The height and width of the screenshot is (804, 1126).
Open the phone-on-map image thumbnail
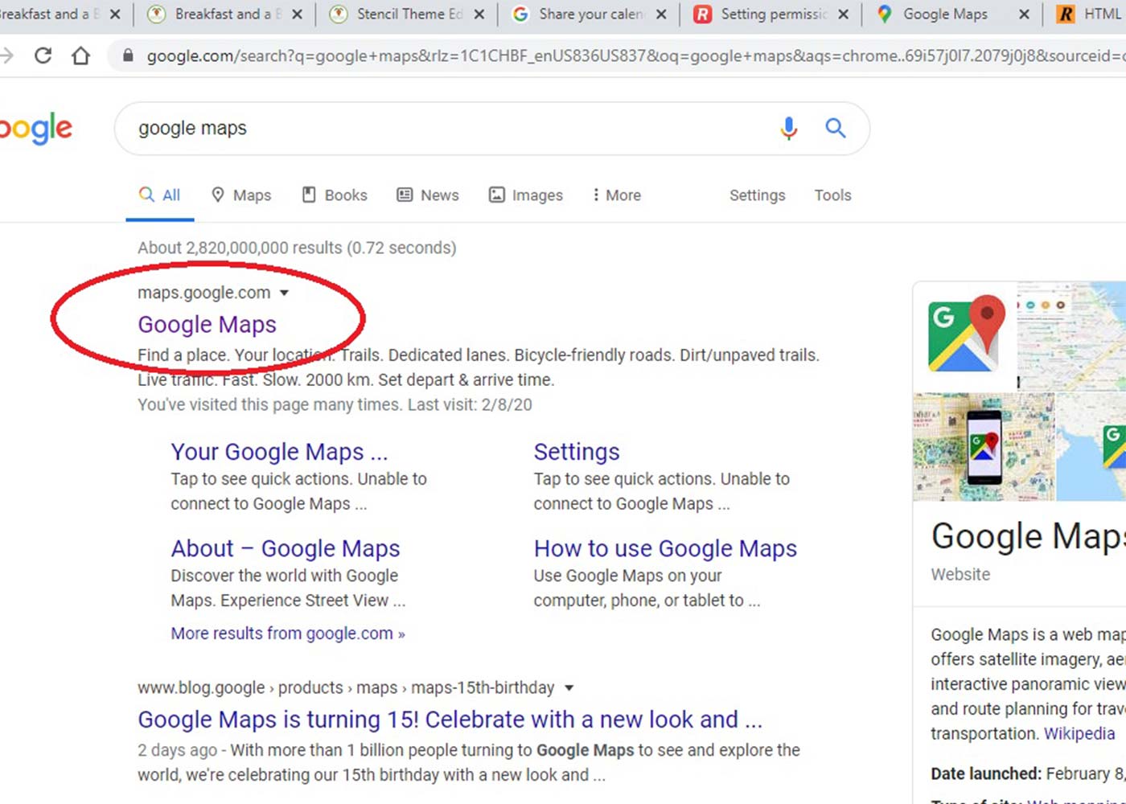point(984,447)
